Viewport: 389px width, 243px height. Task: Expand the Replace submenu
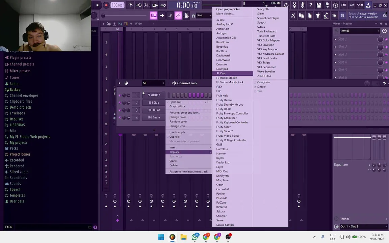[x=189, y=152]
